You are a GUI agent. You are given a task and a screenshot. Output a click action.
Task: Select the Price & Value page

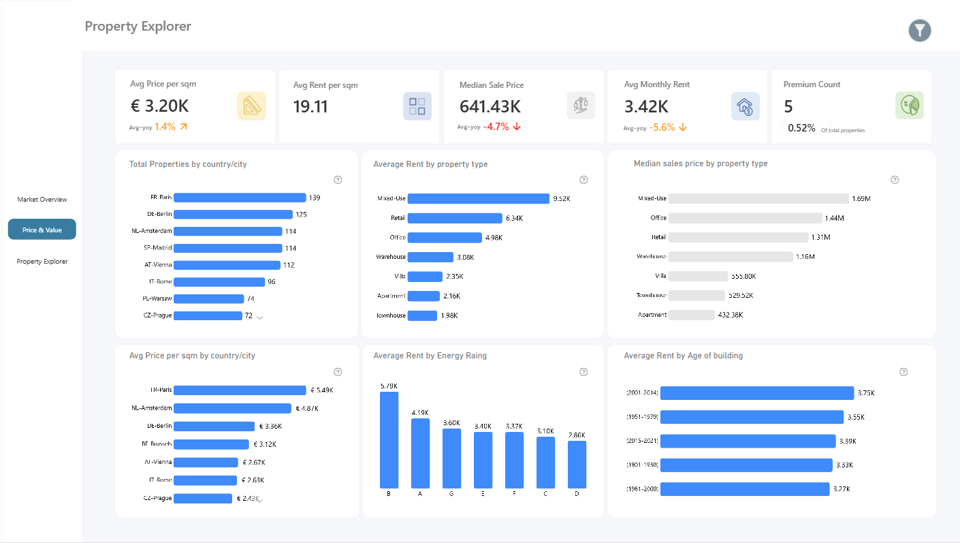pos(42,230)
